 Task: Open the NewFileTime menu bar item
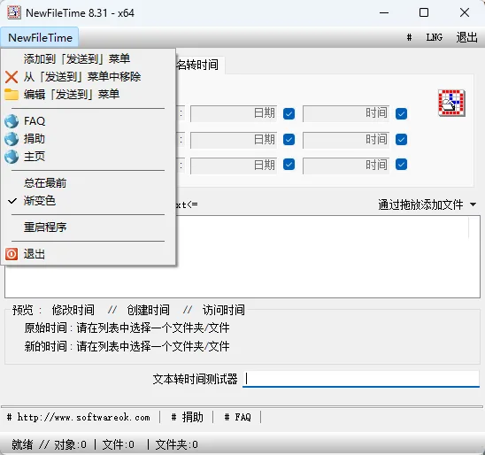[40, 38]
